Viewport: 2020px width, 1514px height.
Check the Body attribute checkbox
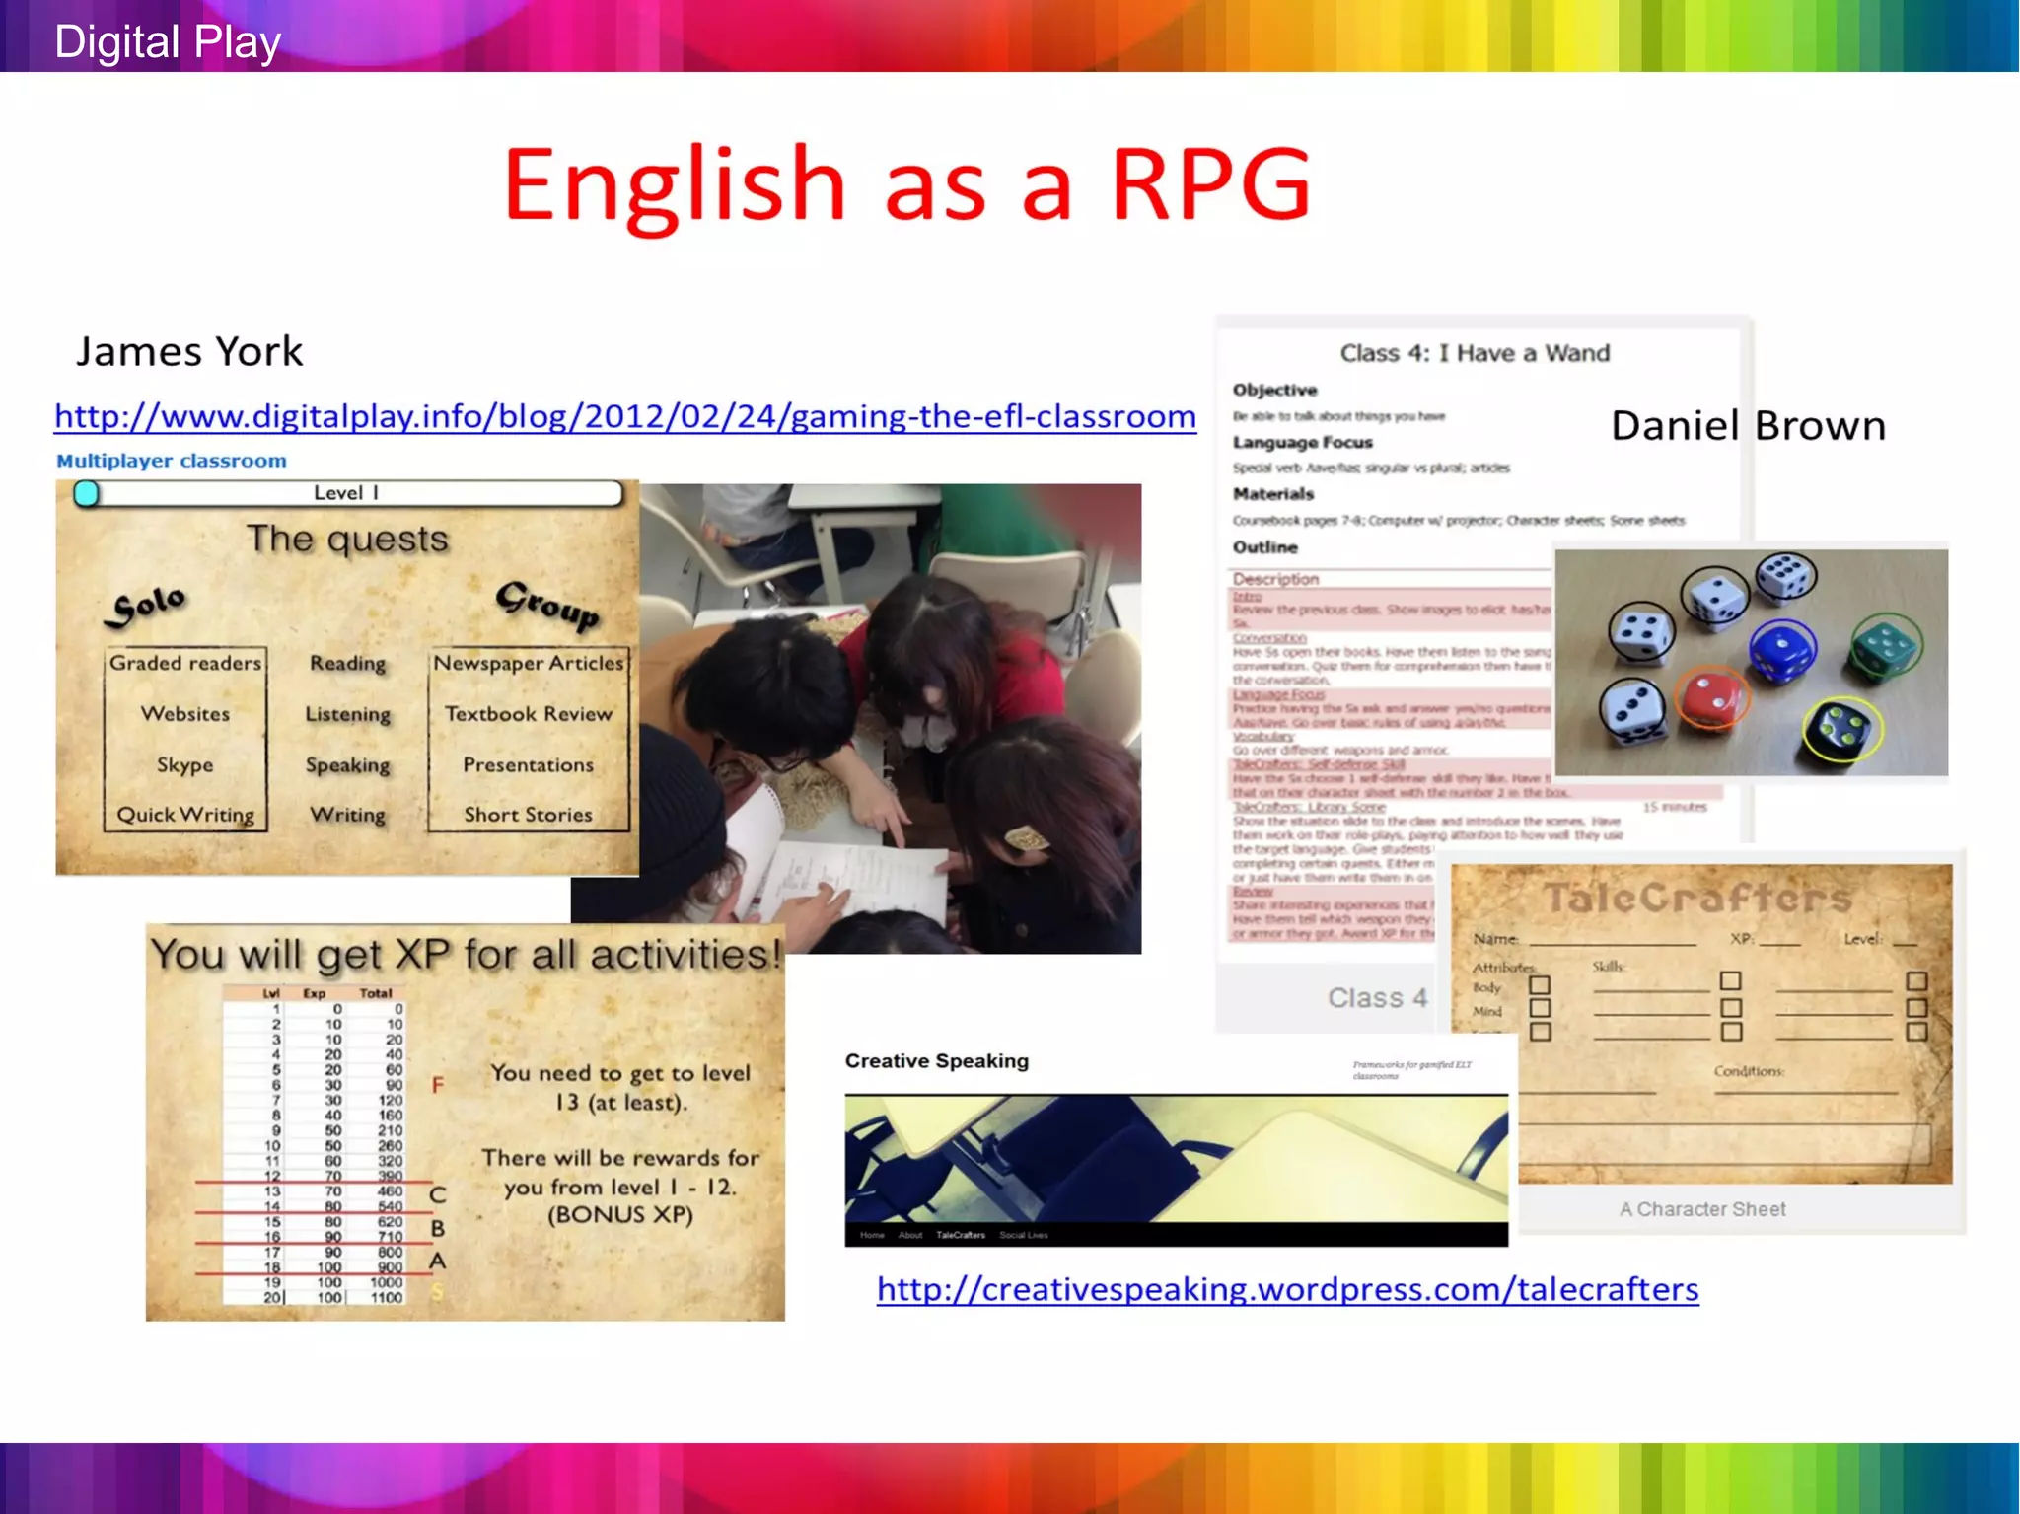point(1540,985)
